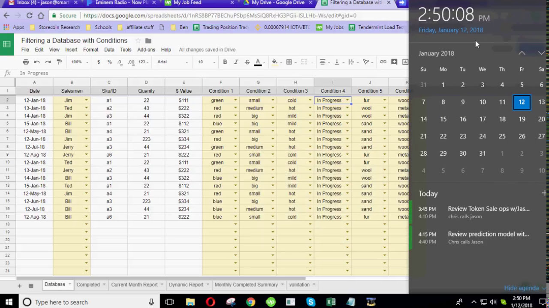
Task: Select January 17 in the calendar
Action: tap(483, 119)
